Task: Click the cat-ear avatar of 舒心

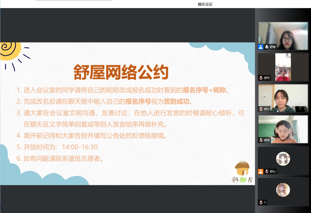Action: 283,159
